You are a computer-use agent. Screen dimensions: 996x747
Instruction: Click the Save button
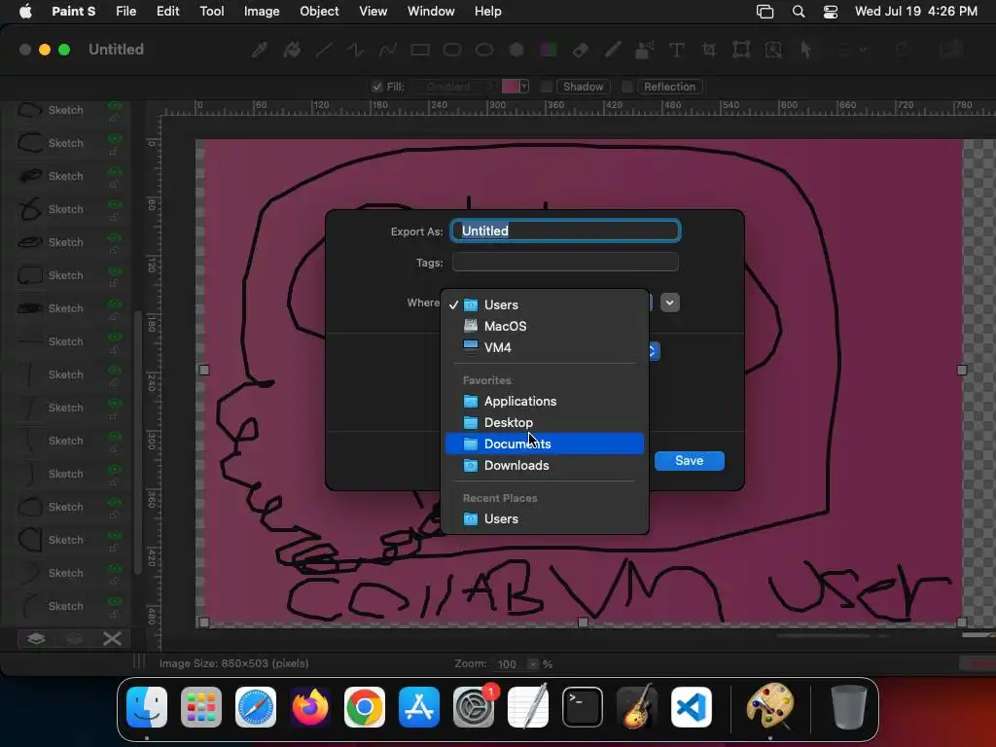[690, 460]
